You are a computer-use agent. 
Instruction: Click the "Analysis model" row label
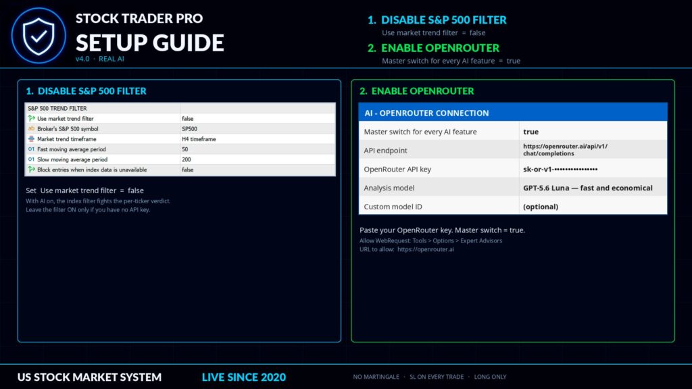pyautogui.click(x=389, y=188)
